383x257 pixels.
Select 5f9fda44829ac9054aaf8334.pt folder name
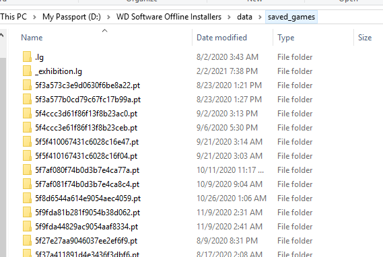click(87, 227)
